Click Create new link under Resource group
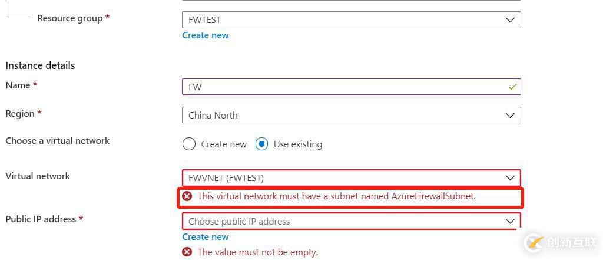The width and height of the screenshot is (603, 260). 206,35
